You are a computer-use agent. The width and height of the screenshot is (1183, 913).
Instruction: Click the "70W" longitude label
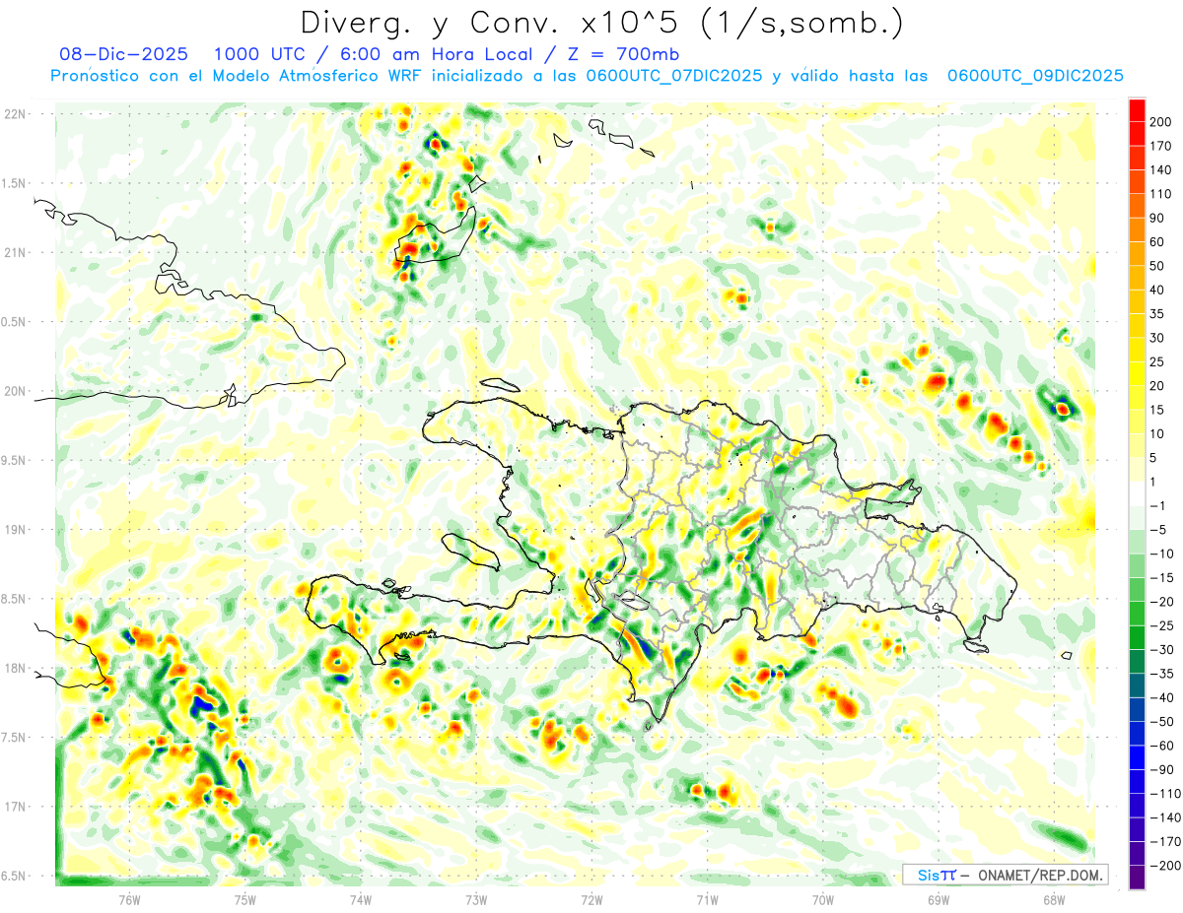click(822, 899)
